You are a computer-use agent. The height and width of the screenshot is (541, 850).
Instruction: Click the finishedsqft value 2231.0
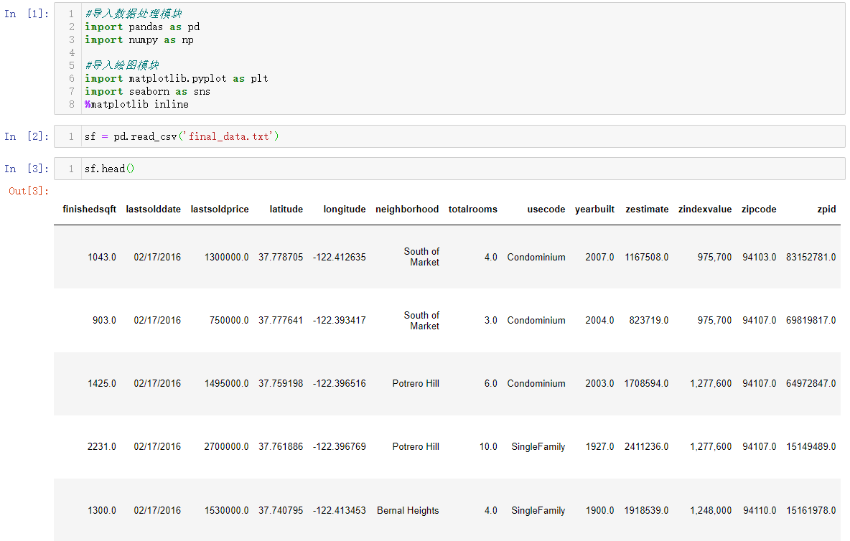102,447
